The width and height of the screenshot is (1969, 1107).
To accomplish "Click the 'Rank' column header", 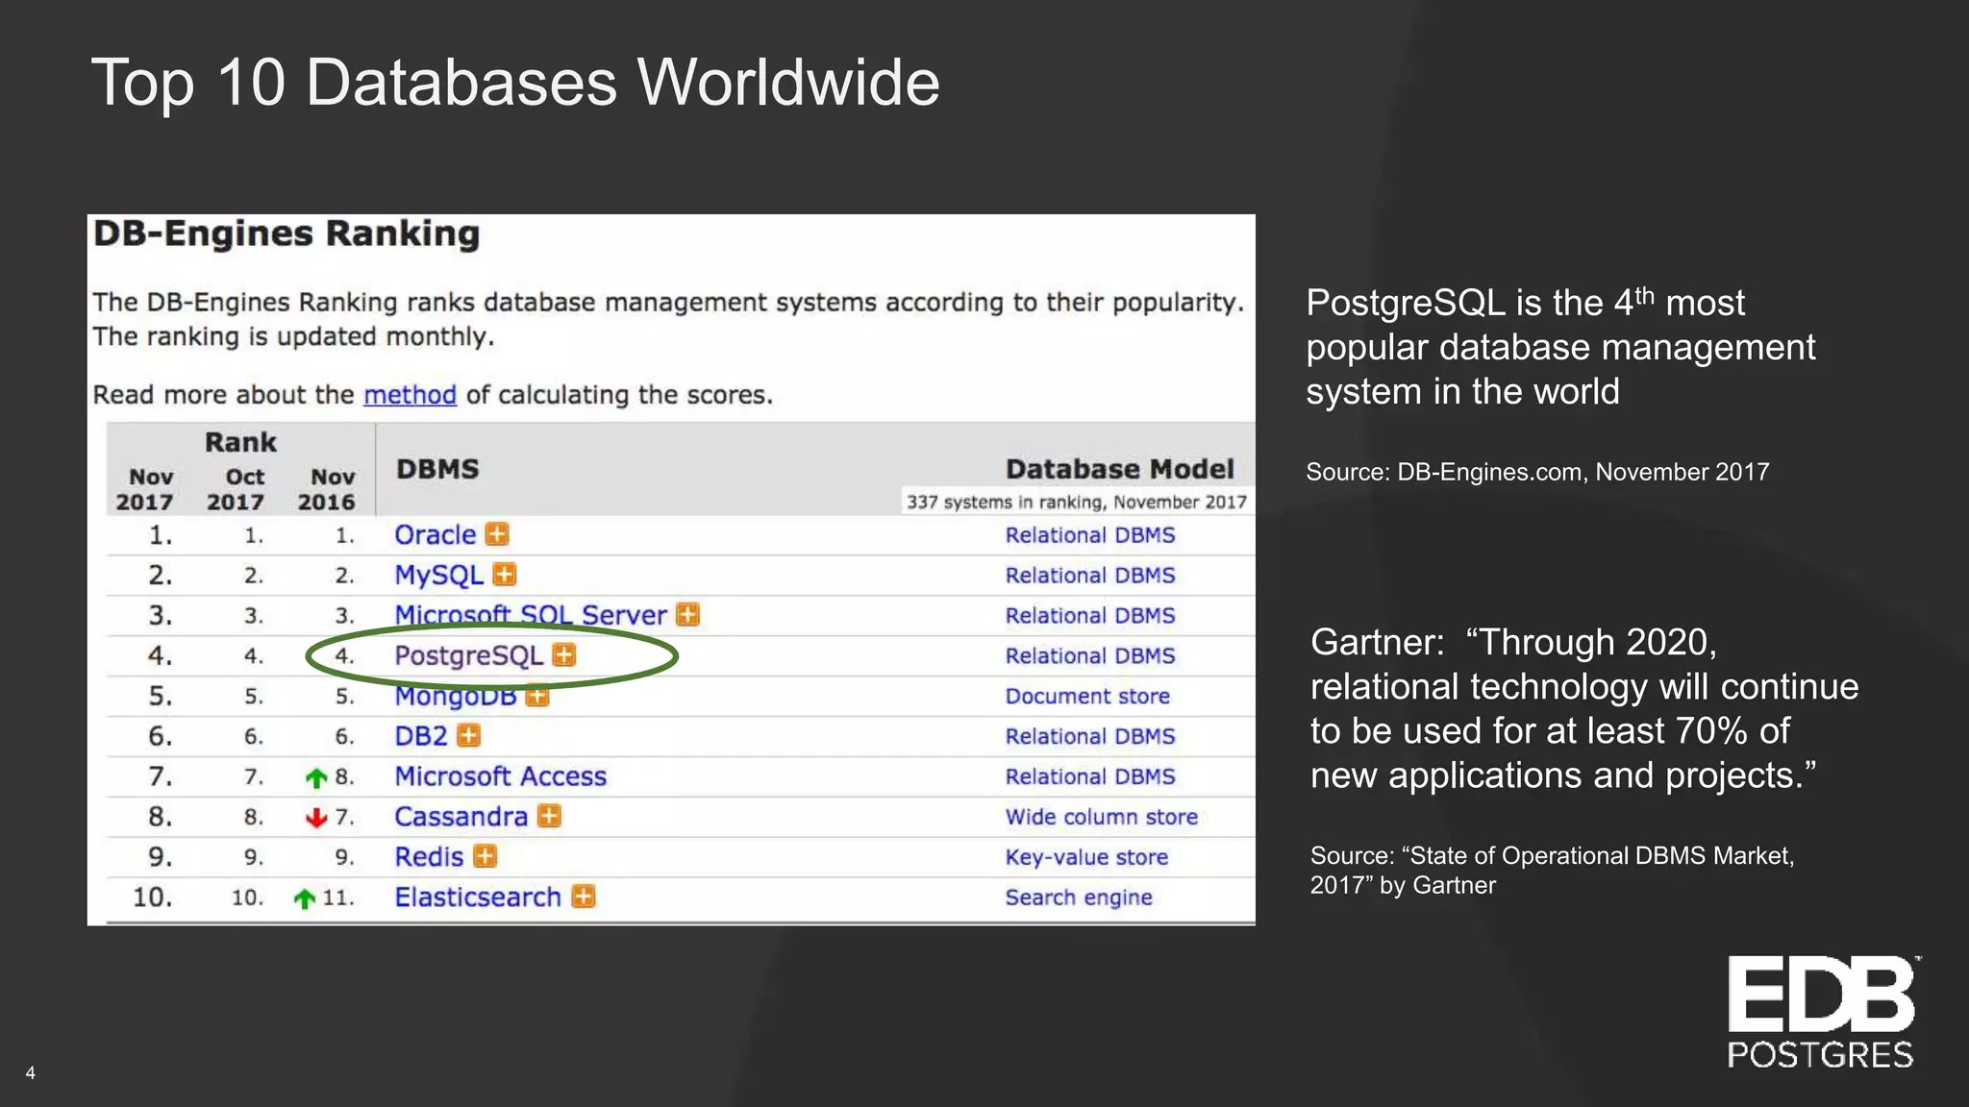I will [x=240, y=443].
